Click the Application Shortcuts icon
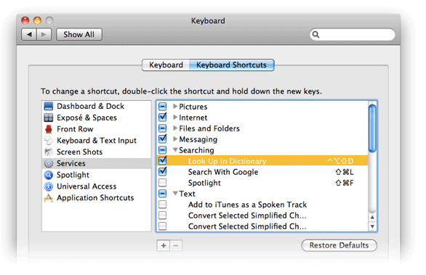Screen dimensions: 426x275 tap(49, 197)
